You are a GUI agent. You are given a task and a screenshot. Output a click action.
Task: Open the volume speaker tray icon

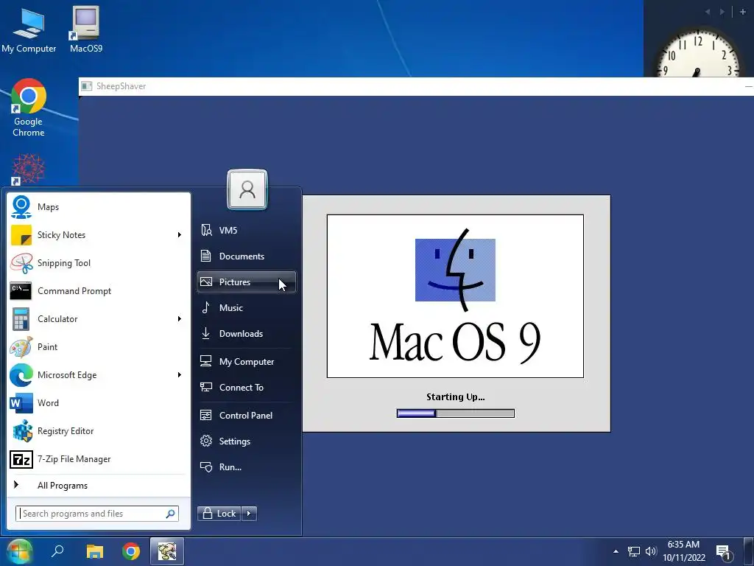[x=651, y=551]
